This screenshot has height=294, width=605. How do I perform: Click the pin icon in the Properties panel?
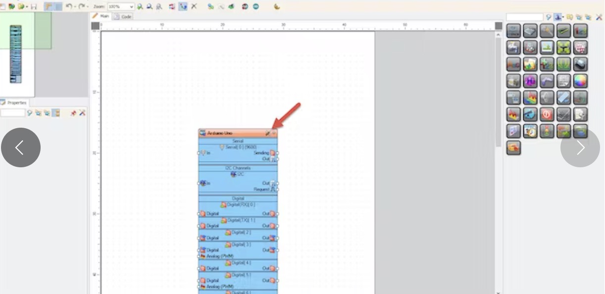[73, 113]
